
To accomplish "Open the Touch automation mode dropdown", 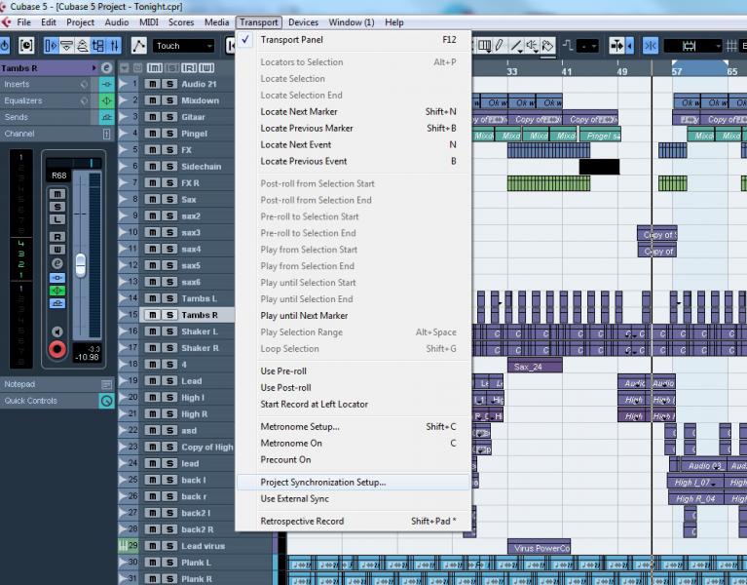I will click(x=184, y=46).
